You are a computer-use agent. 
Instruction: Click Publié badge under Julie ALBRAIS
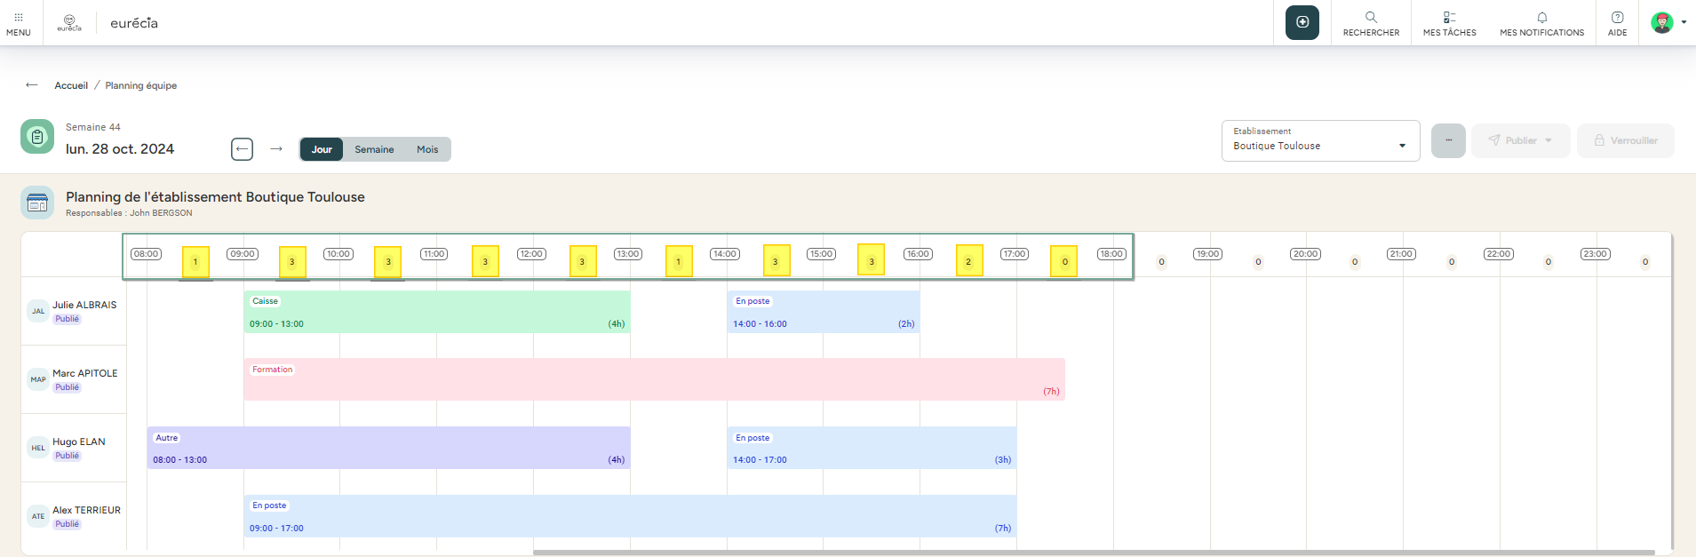68,319
